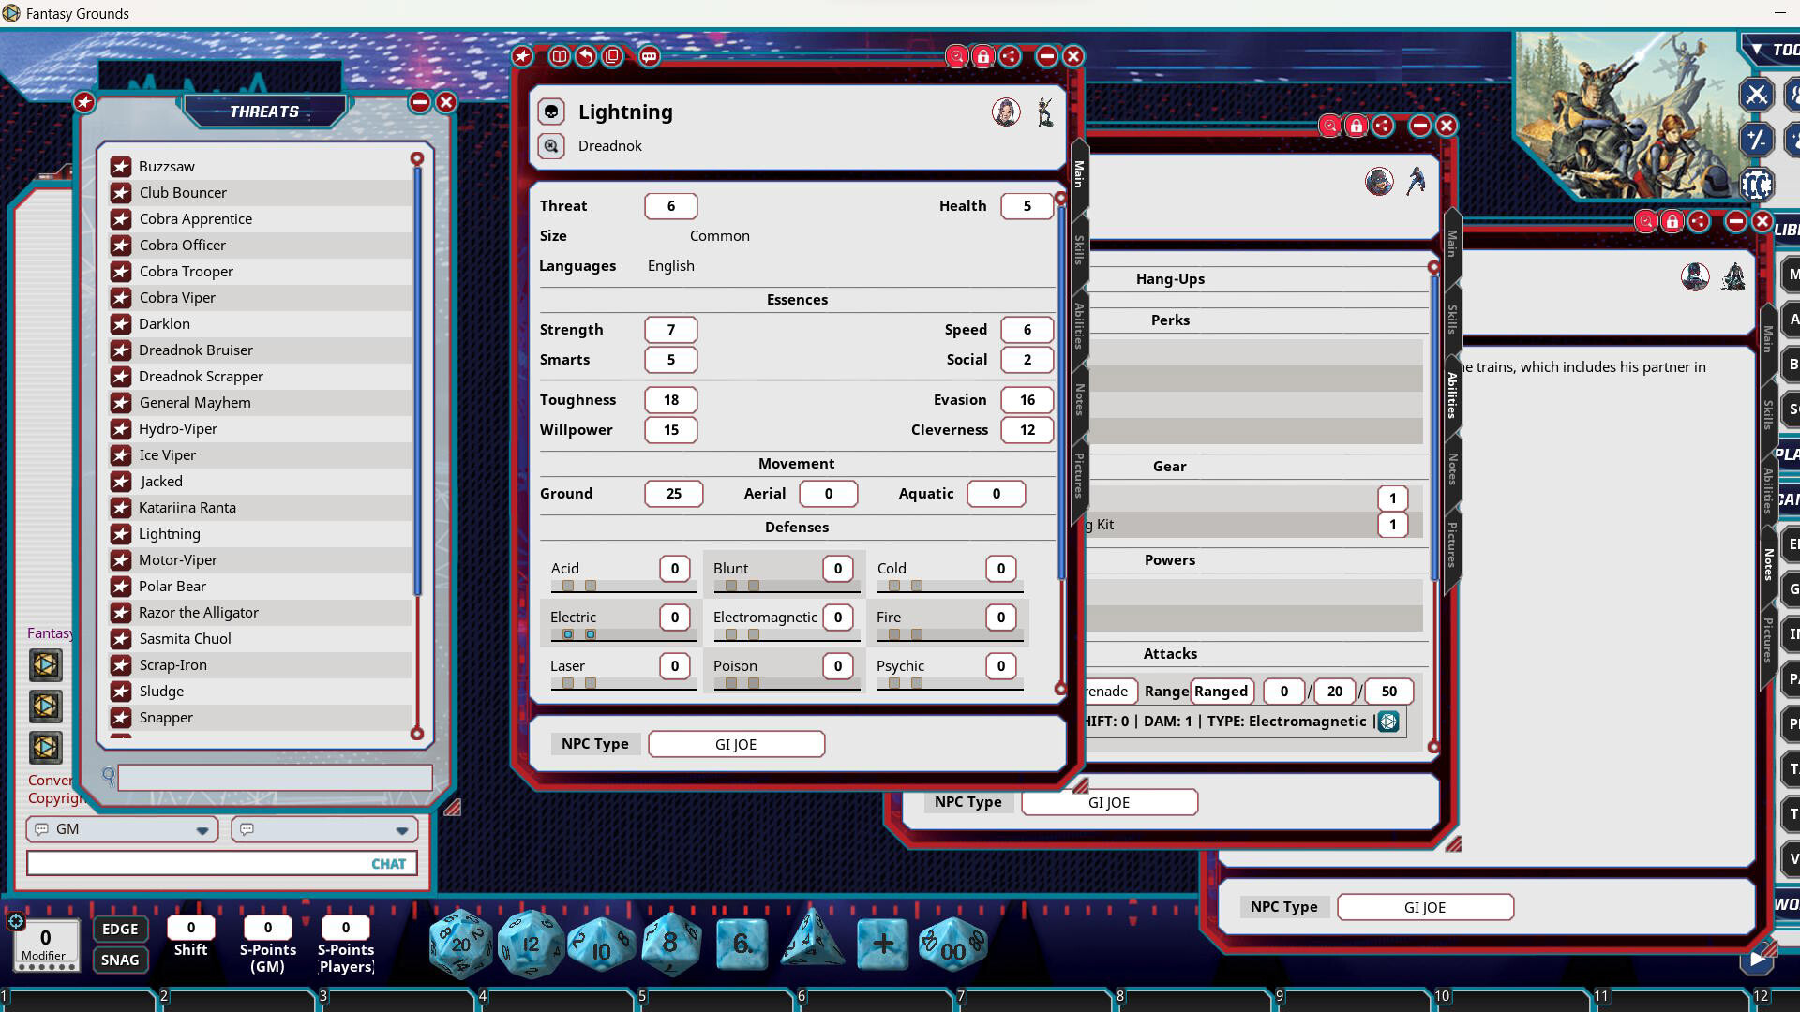This screenshot has width=1800, height=1012.
Task: Click the copy/duplicate icon on Lightning's toolbar
Action: click(x=612, y=56)
